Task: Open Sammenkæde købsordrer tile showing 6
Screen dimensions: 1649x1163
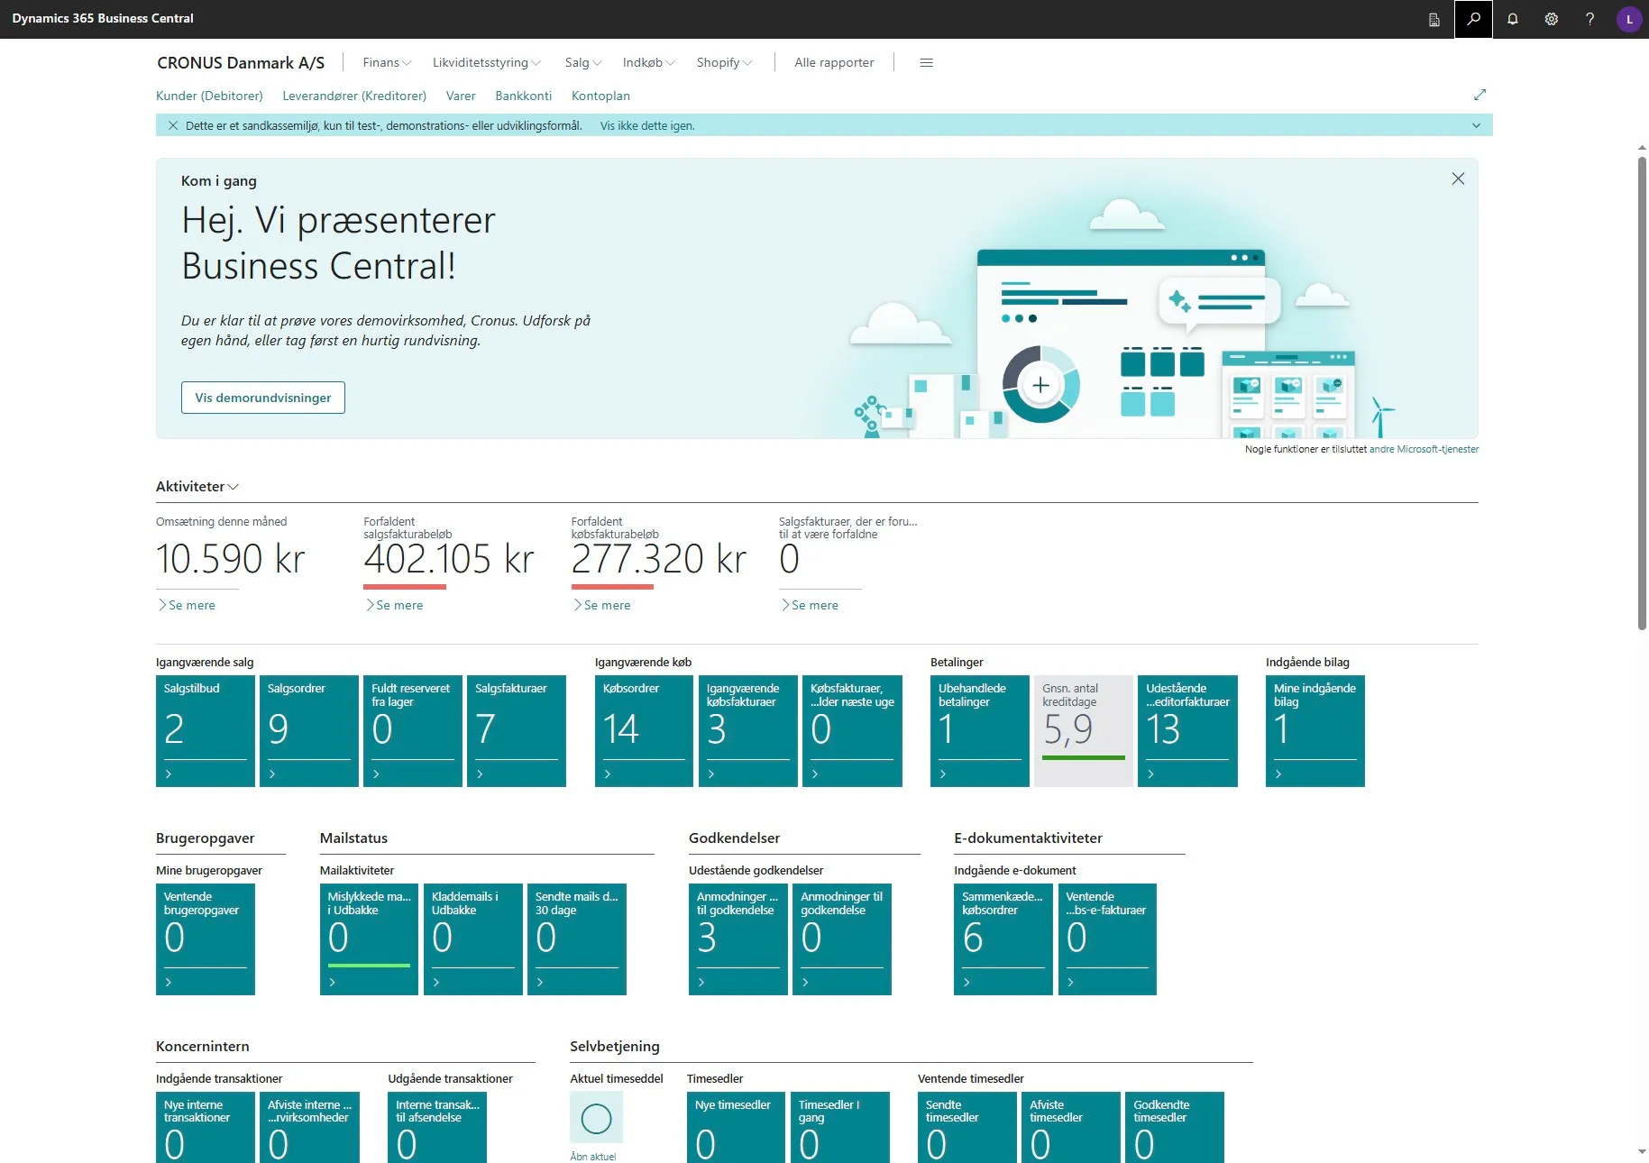Action: coord(1003,939)
